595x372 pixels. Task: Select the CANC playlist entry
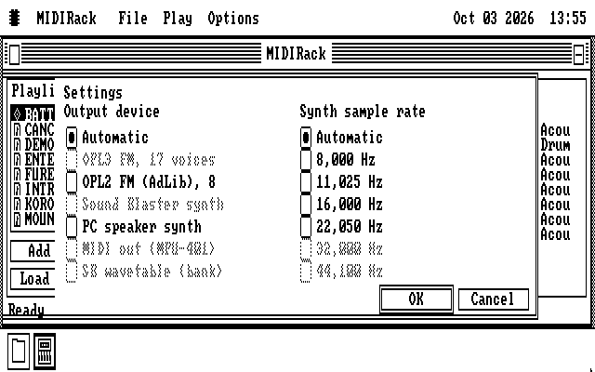pyautogui.click(x=33, y=129)
